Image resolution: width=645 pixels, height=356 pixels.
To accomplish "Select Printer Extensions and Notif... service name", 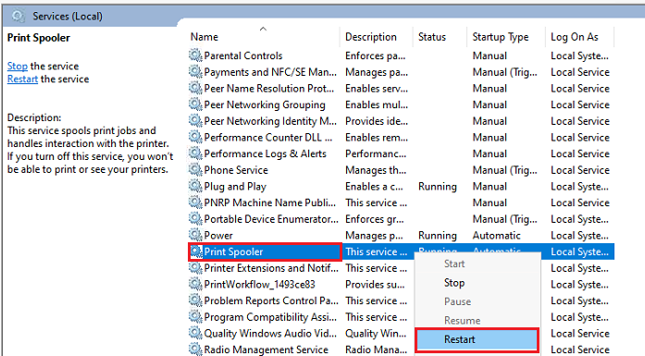I will (271, 268).
